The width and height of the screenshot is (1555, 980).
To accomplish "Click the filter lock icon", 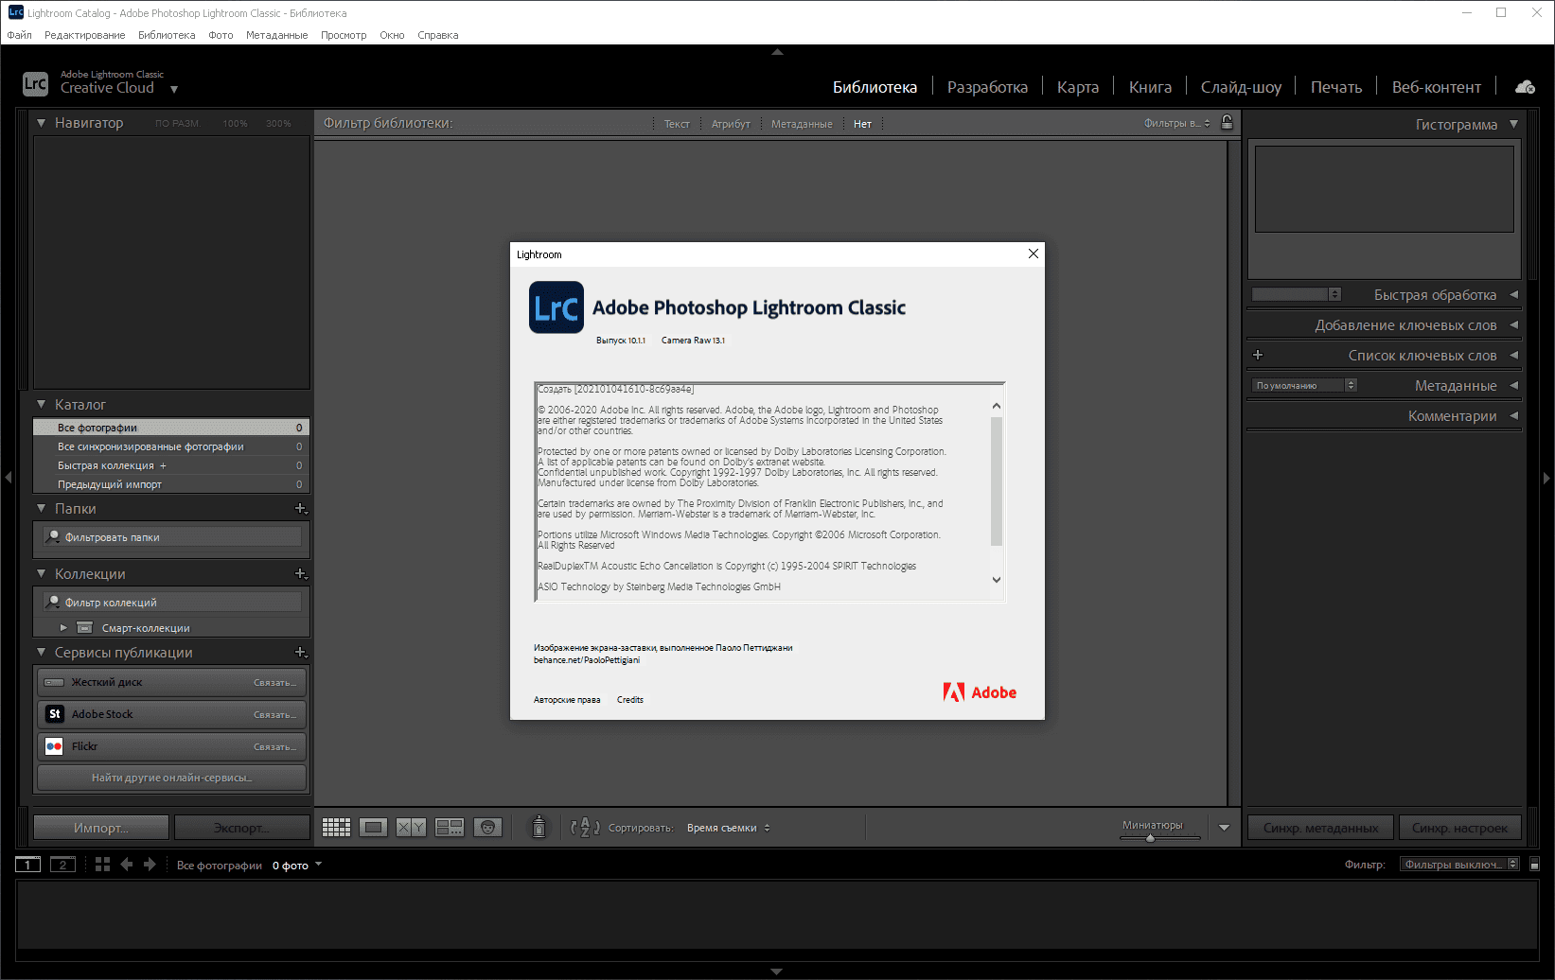I will [1227, 123].
